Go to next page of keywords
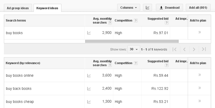This screenshot has width=215, height=108. [x=194, y=49]
